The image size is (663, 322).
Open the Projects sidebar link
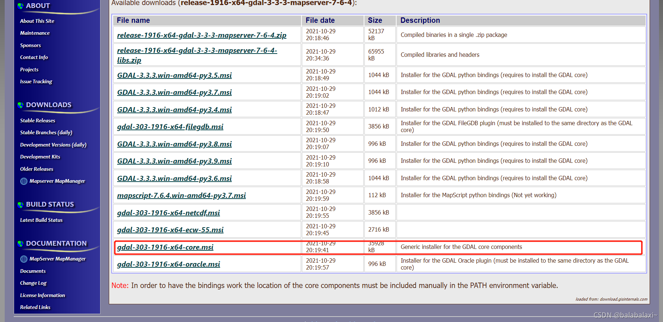pos(29,69)
